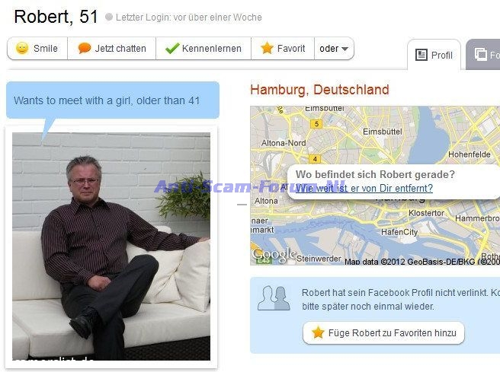Send a Smile to Robert
This screenshot has height=372, width=500.
coord(37,49)
